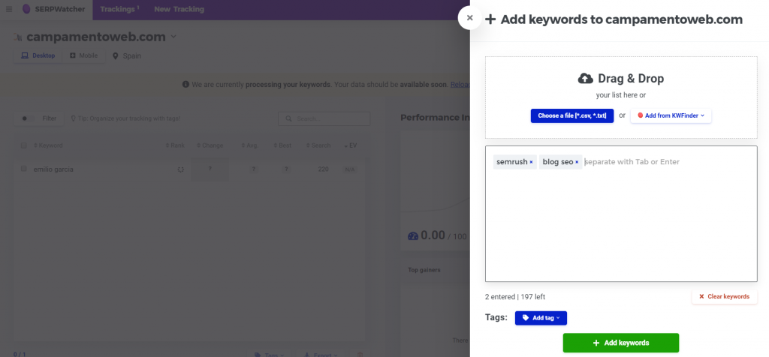Toggle the Filter switch

pos(28,118)
